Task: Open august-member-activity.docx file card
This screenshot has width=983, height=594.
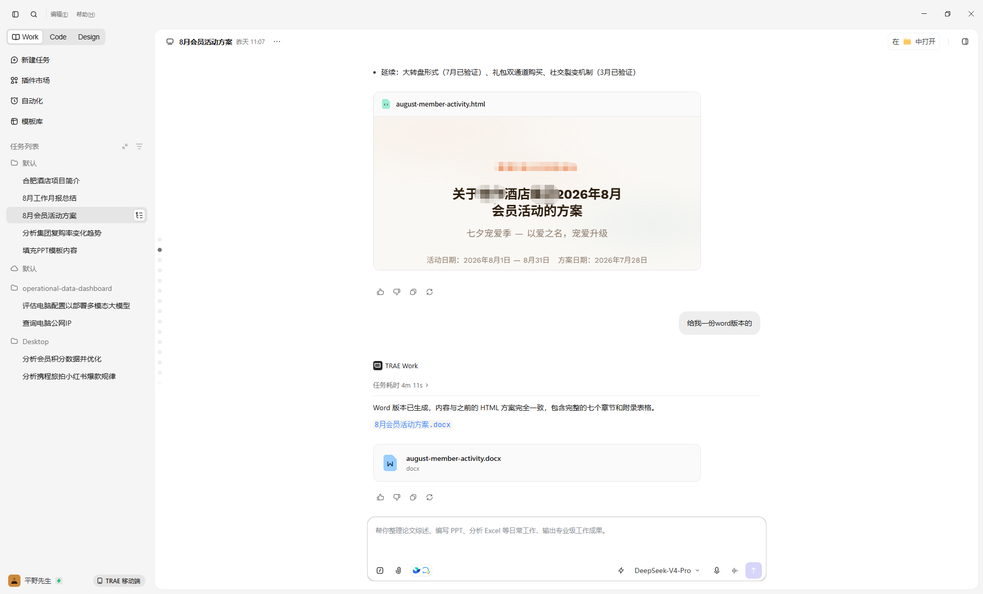Action: [537, 463]
